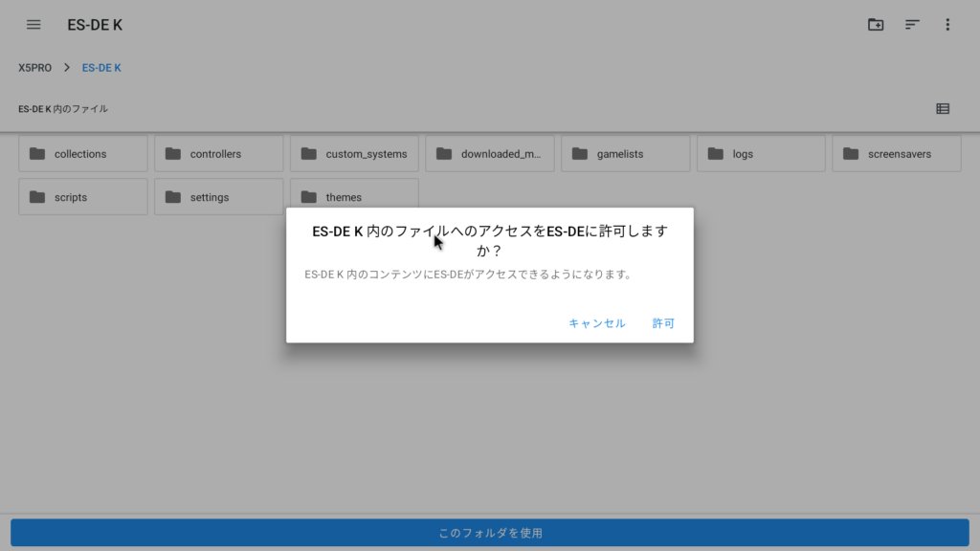Click このフォルダを使用 button
This screenshot has width=980, height=551.
(x=490, y=533)
